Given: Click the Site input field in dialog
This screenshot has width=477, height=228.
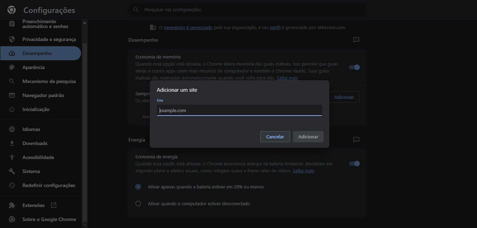Looking at the screenshot, I should point(239,110).
